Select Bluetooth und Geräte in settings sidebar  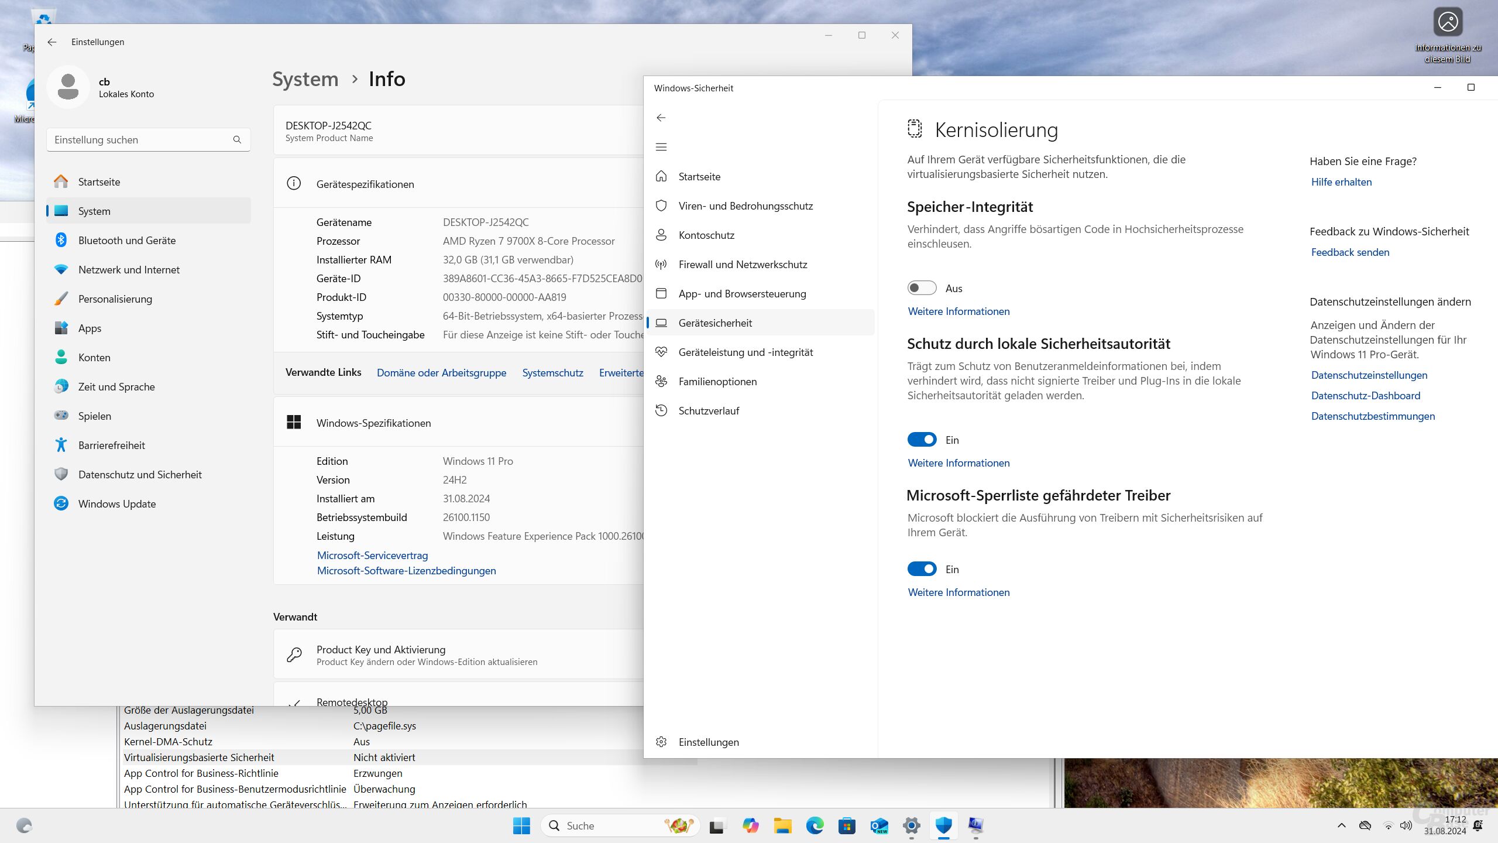pos(126,241)
